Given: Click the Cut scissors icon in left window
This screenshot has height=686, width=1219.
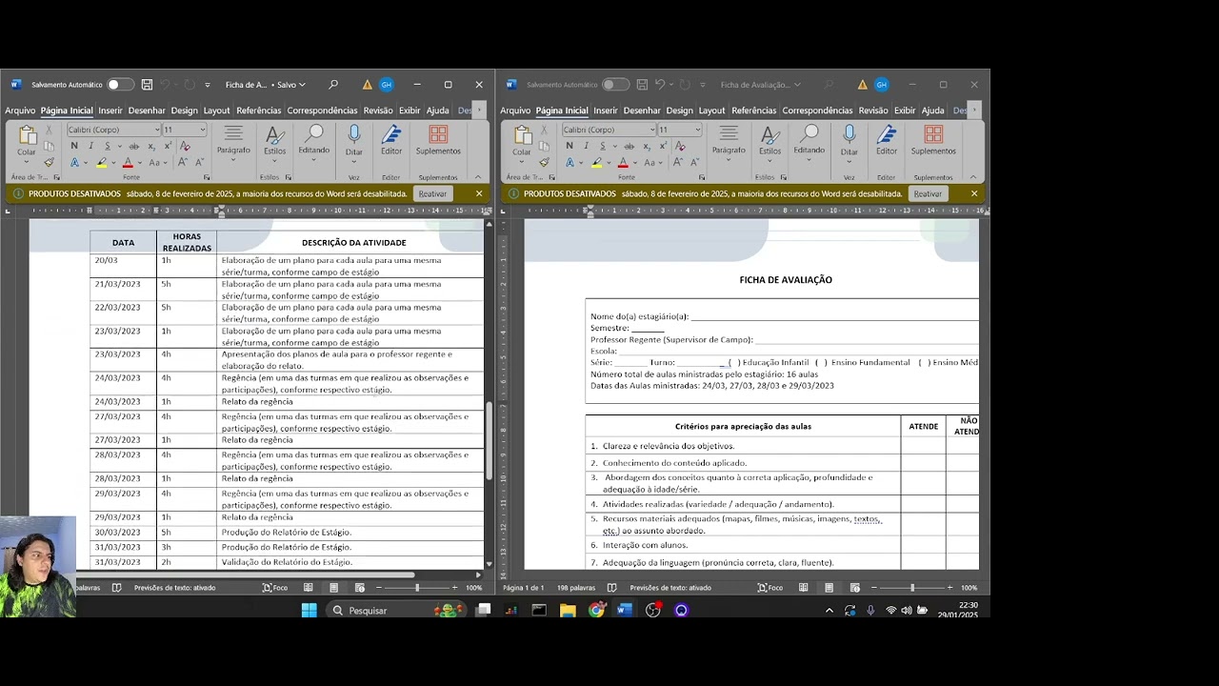Looking at the screenshot, I should point(49,131).
